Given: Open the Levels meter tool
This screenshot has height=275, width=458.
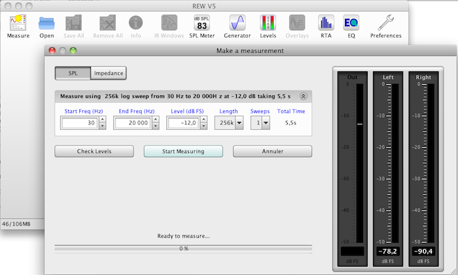Looking at the screenshot, I should pyautogui.click(x=268, y=27).
